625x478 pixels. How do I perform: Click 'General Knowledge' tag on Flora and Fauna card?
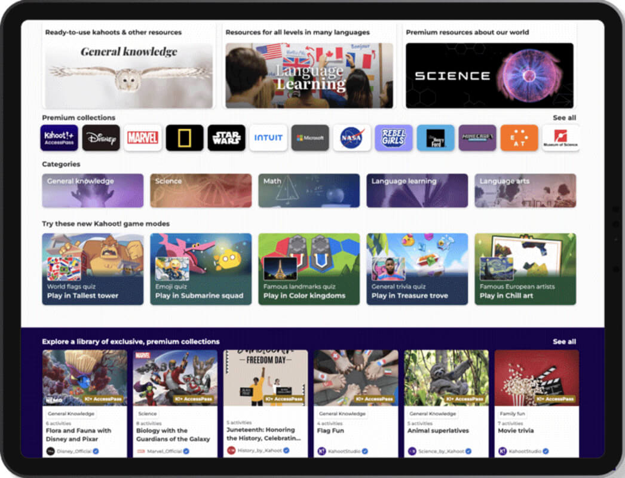(71, 414)
